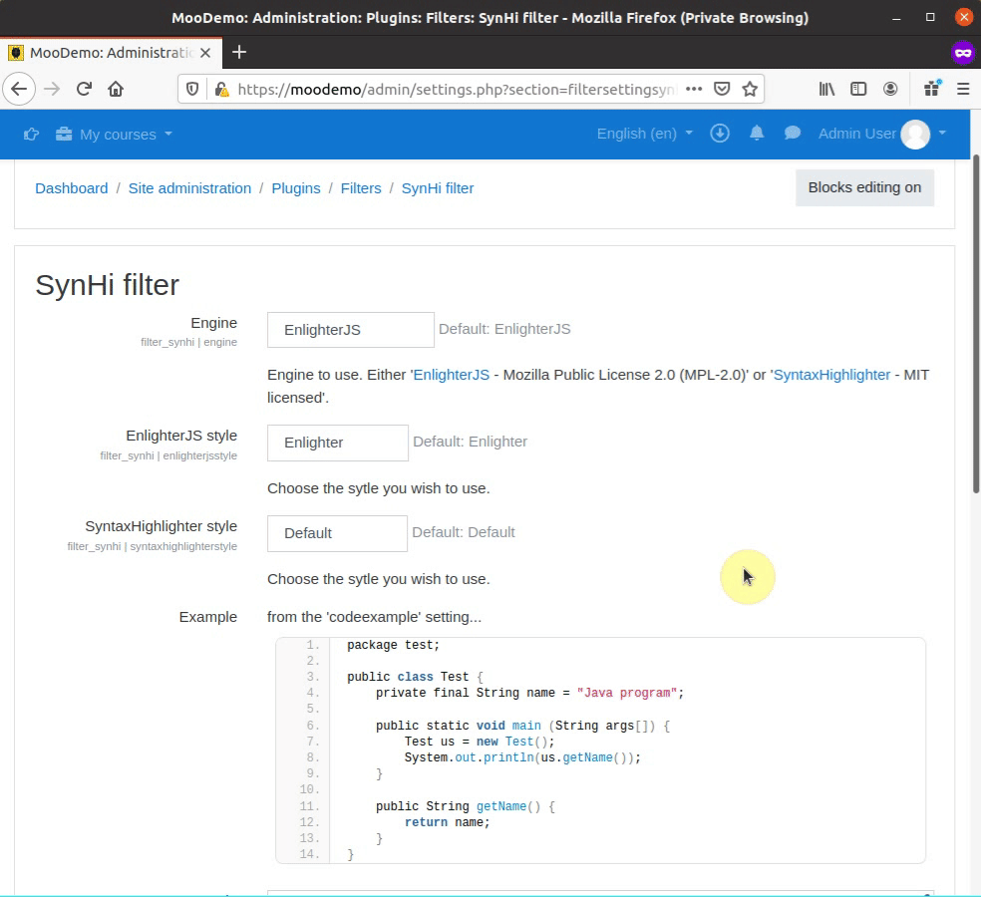This screenshot has height=897, width=981.
Task: Click the 'Example' setting label
Action: point(207,617)
